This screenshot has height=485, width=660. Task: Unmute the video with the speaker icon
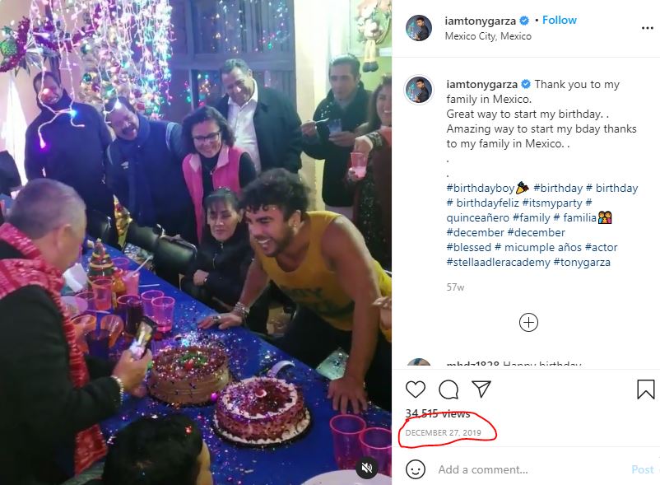tap(367, 468)
